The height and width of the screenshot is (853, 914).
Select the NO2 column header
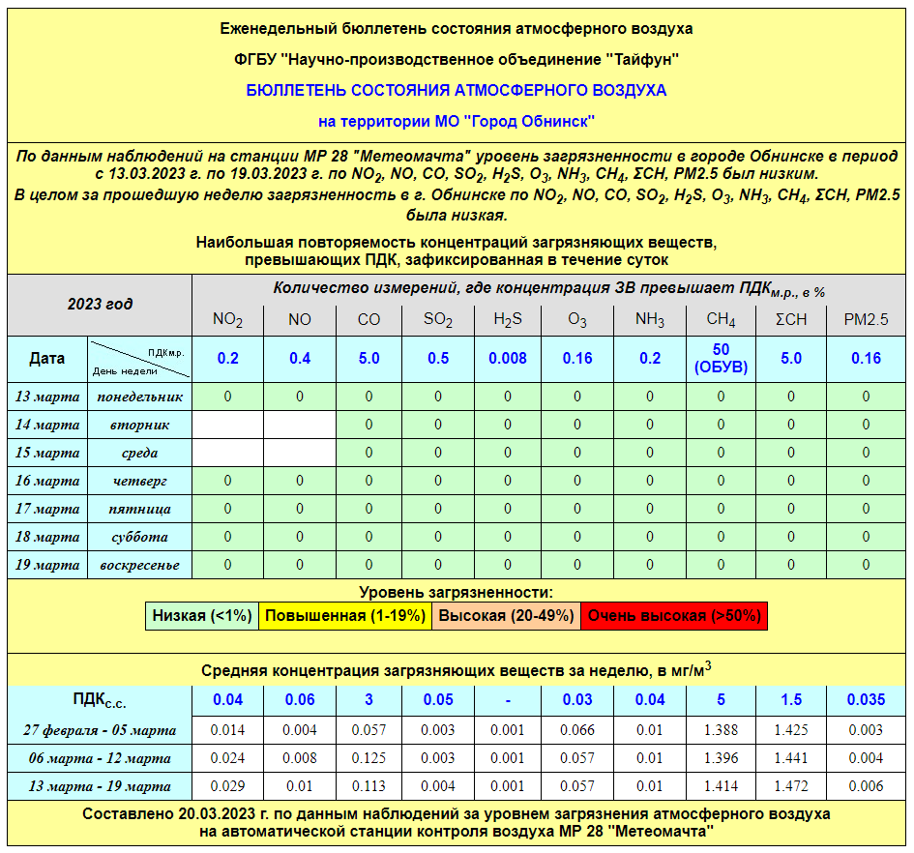227,320
